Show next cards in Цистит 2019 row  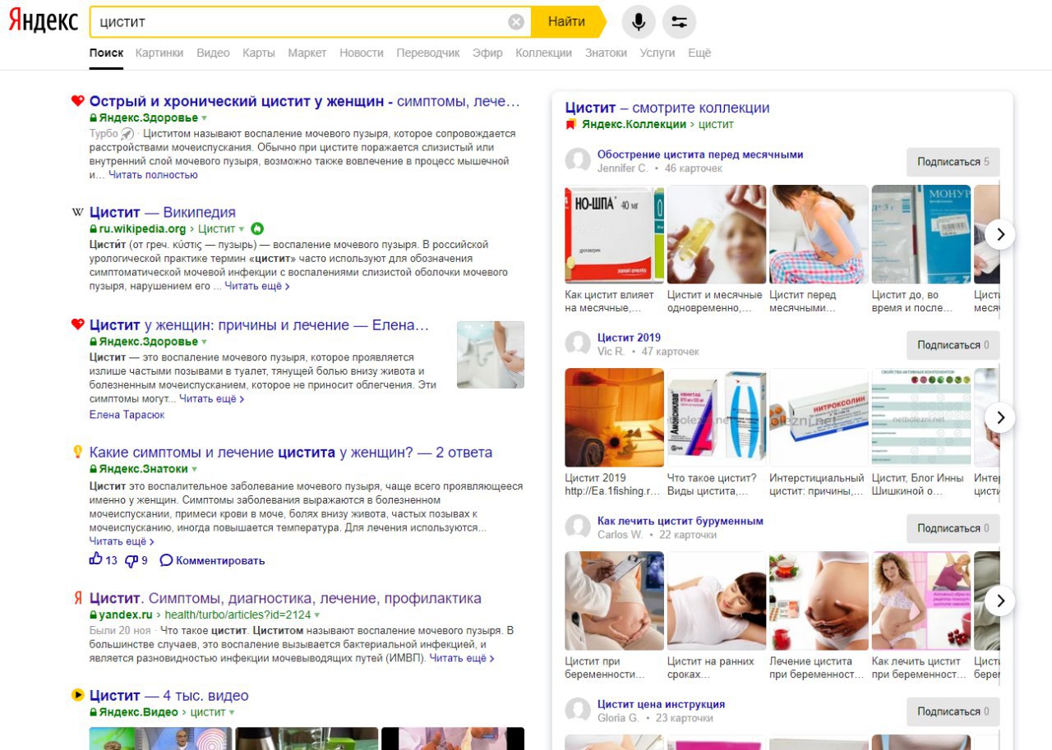tap(1000, 417)
